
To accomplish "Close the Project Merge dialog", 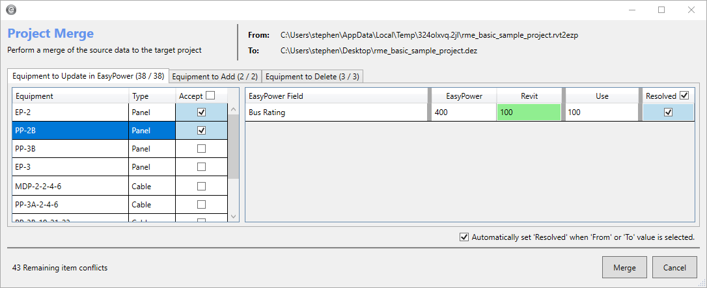I will [691, 10].
